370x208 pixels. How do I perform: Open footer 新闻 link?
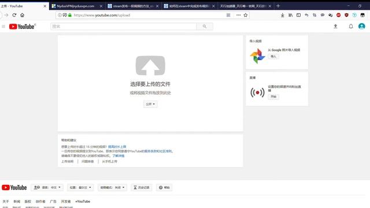click(x=17, y=202)
